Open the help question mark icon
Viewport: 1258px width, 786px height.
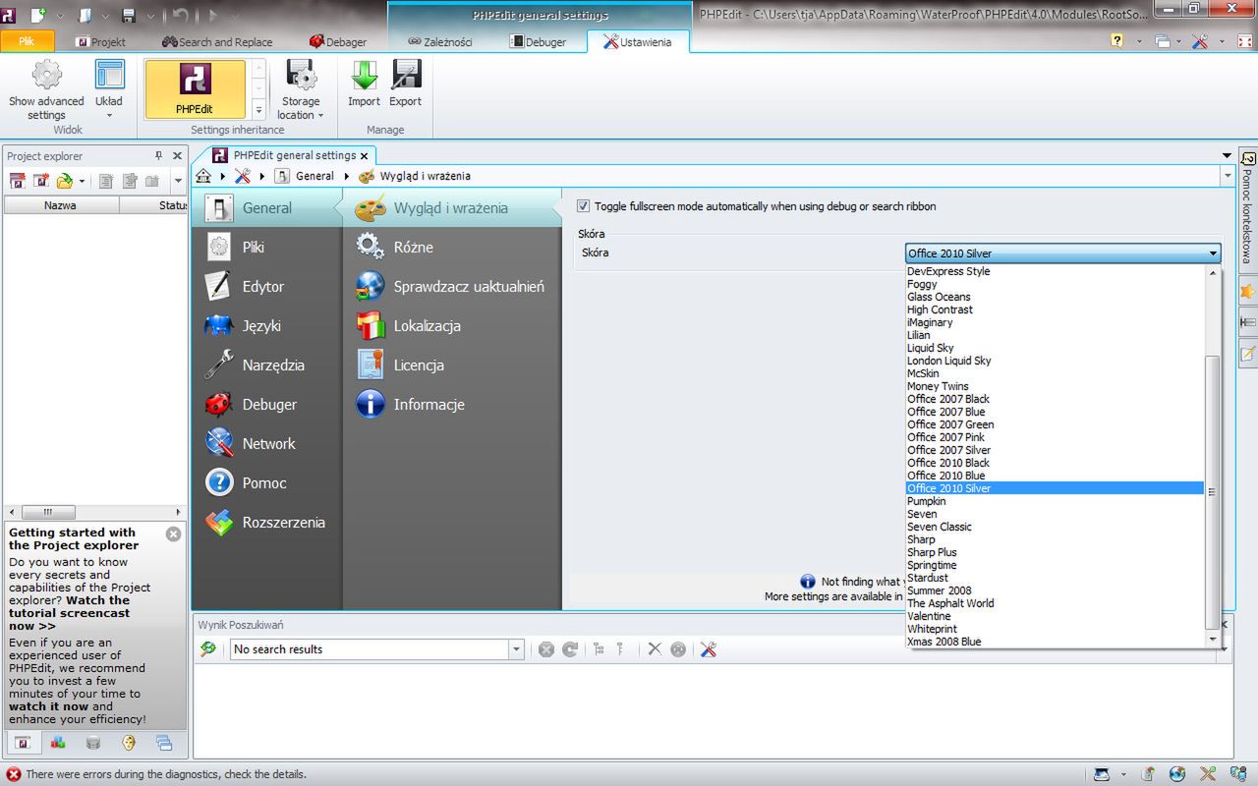click(1117, 41)
